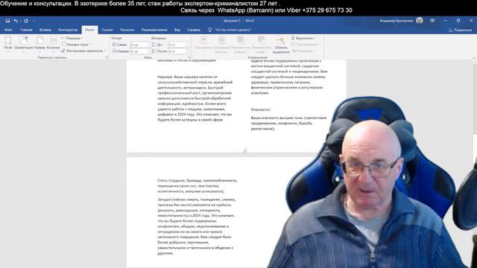The height and width of the screenshot is (268, 477).
Task: Click the vertical scrollbar up arrow
Action: pyautogui.click(x=475, y=62)
